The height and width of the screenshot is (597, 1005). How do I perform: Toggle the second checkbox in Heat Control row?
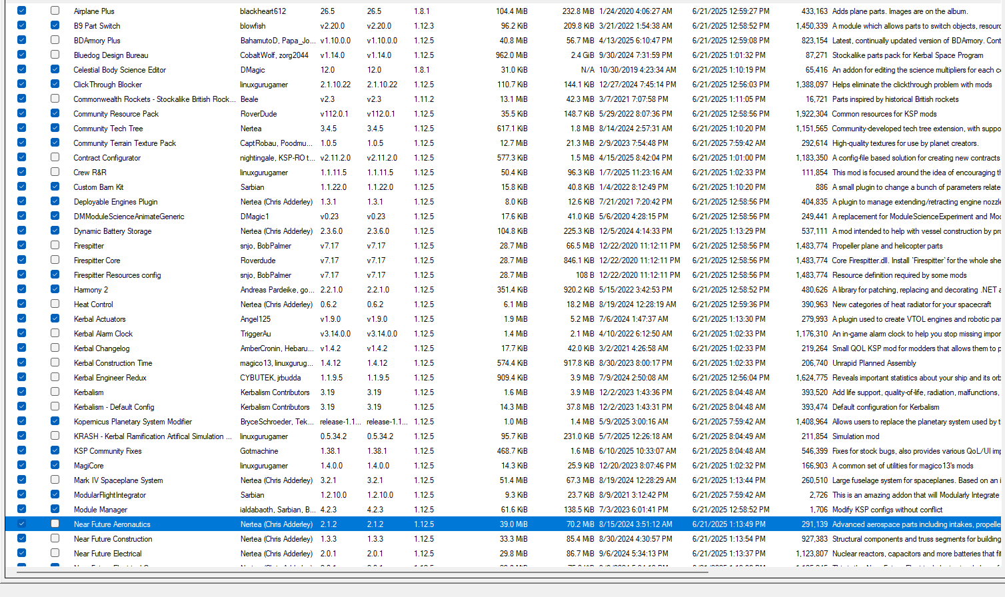click(55, 304)
